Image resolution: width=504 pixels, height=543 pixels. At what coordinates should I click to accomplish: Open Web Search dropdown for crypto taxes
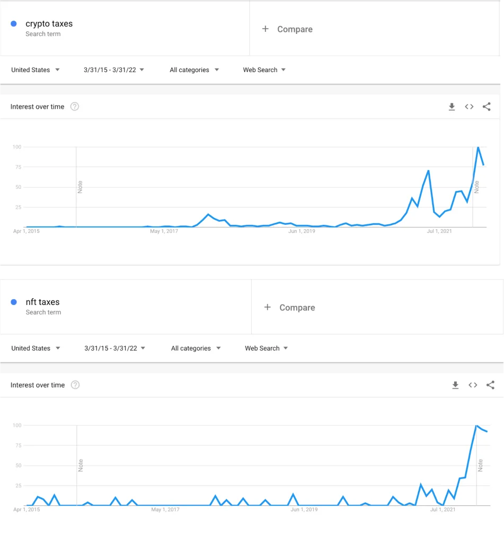264,70
